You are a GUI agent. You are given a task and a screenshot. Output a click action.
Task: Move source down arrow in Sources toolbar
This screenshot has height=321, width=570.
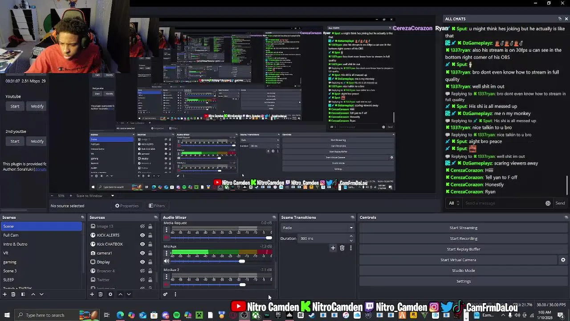coord(129,294)
